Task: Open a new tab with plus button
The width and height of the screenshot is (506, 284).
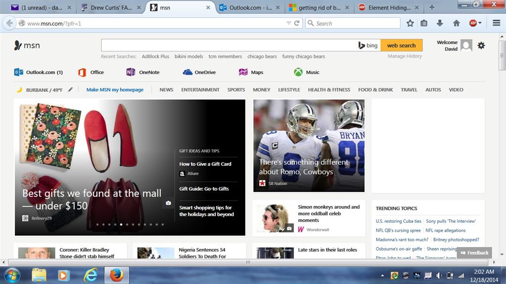Action: [432, 7]
